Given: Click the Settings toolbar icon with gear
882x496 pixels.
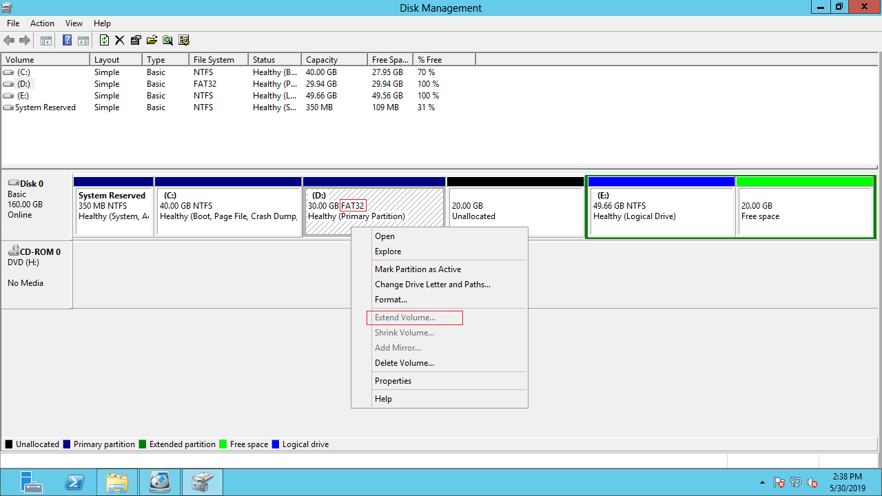Looking at the screenshot, I should coord(184,41).
